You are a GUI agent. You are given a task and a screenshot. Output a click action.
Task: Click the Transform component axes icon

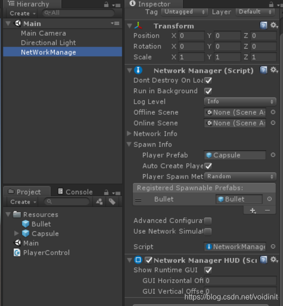pyautogui.click(x=138, y=26)
